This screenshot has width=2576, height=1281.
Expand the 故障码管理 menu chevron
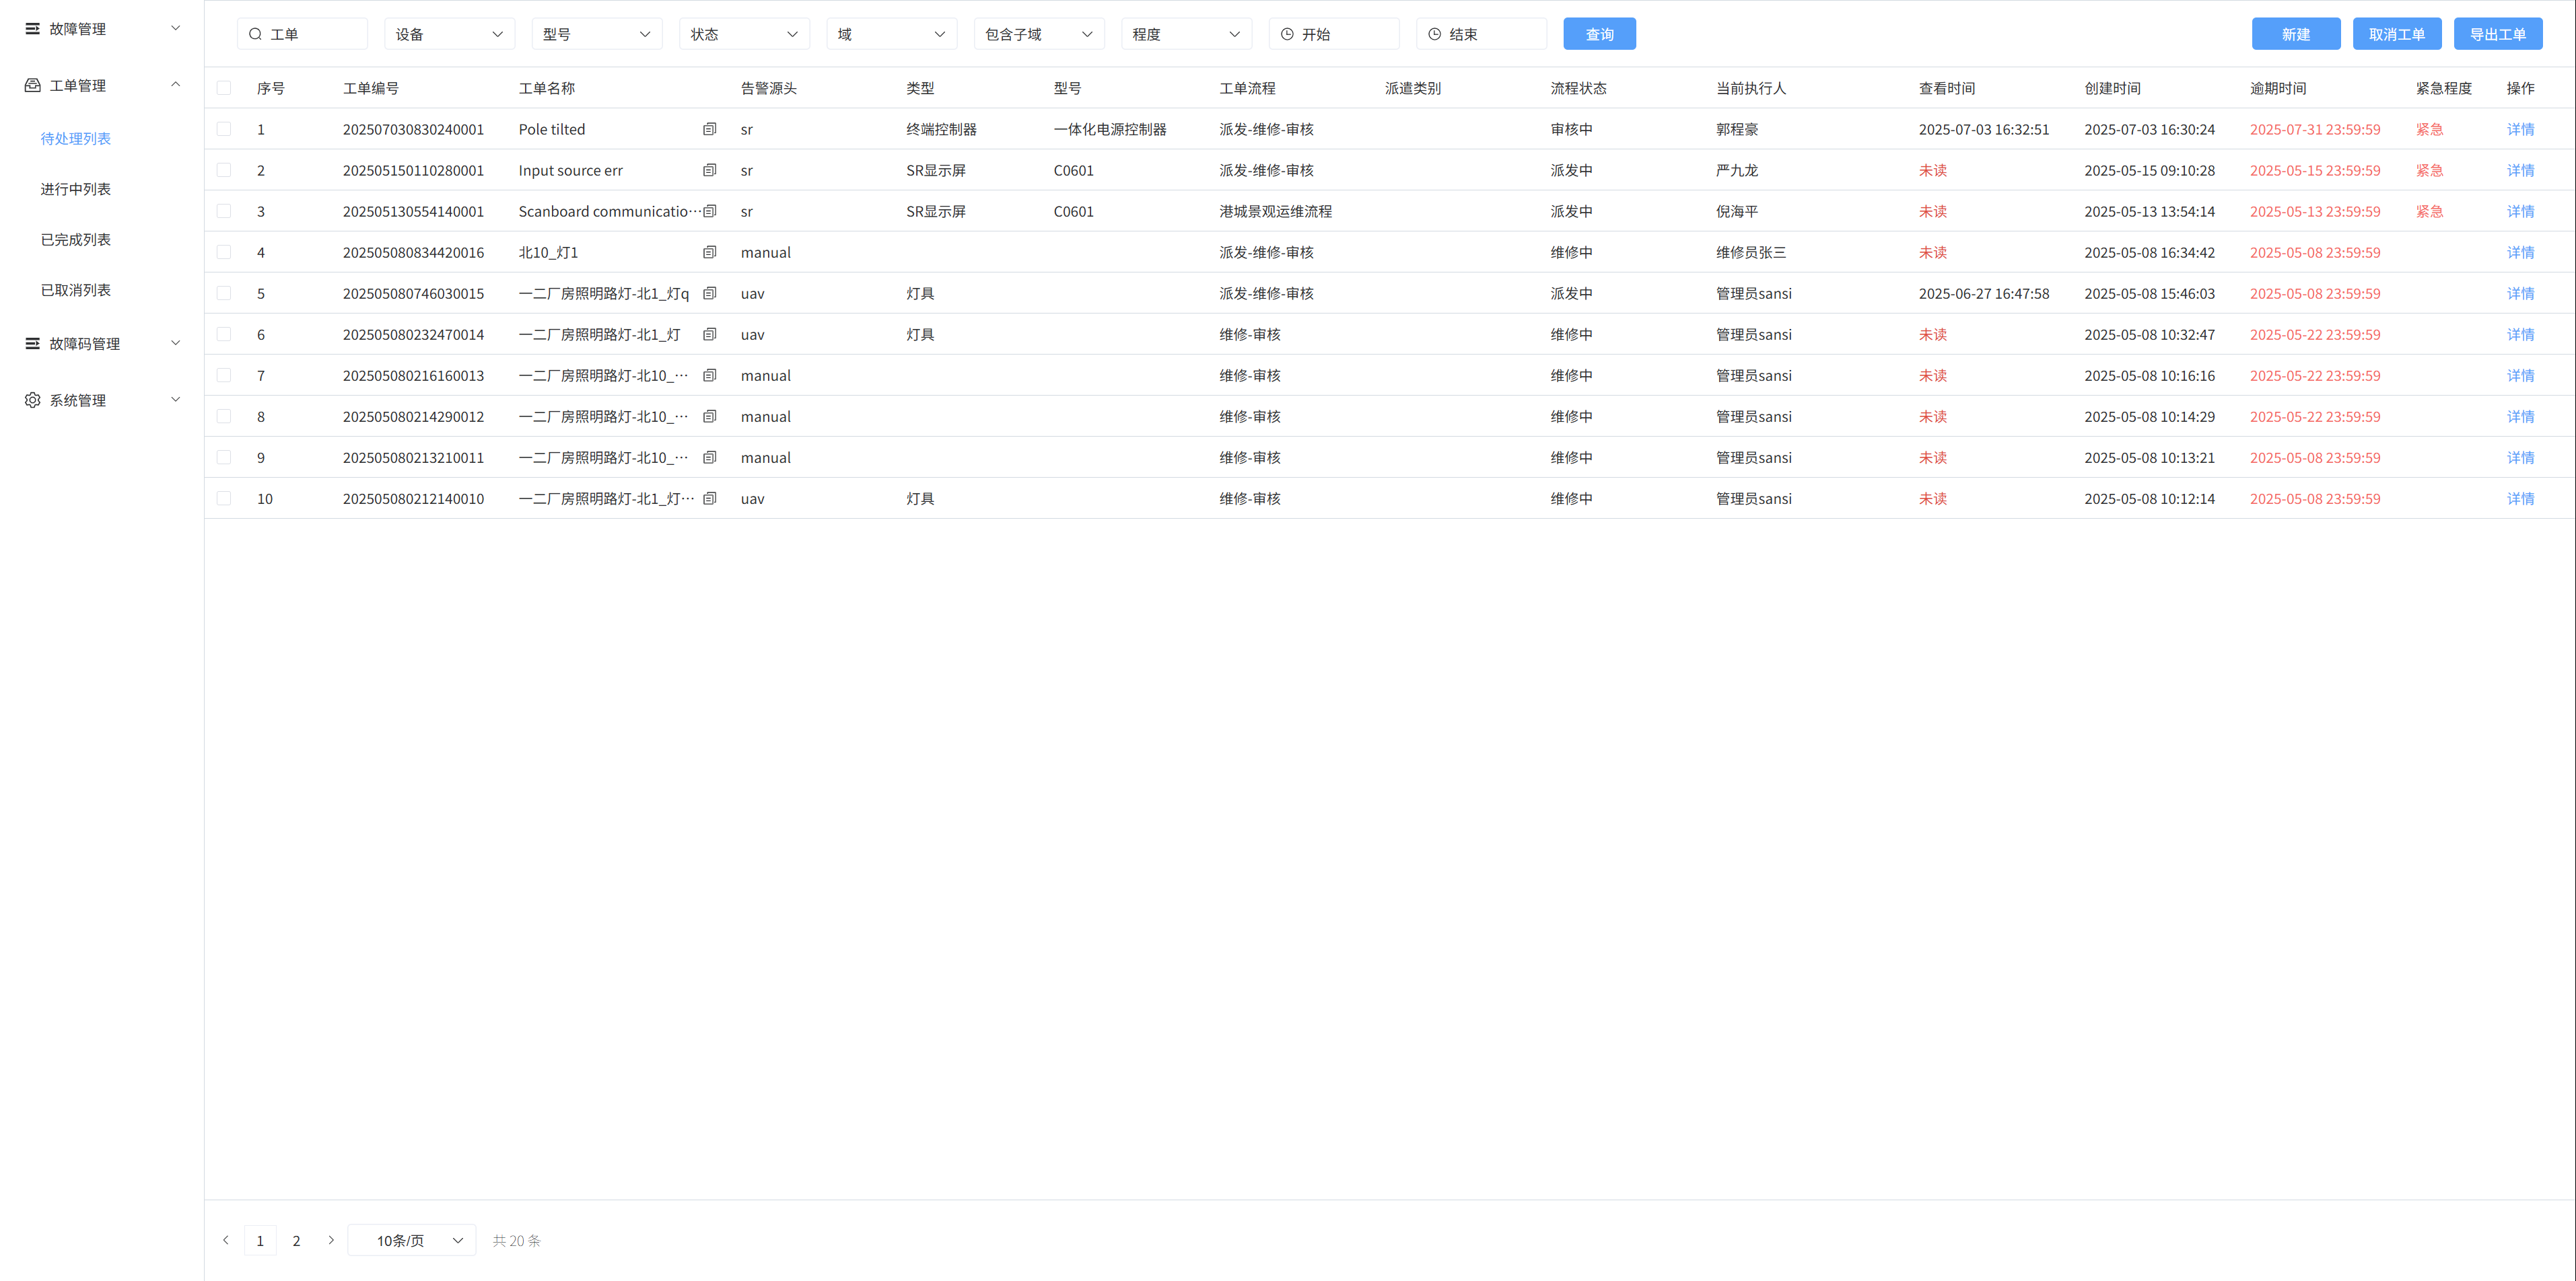pos(176,342)
